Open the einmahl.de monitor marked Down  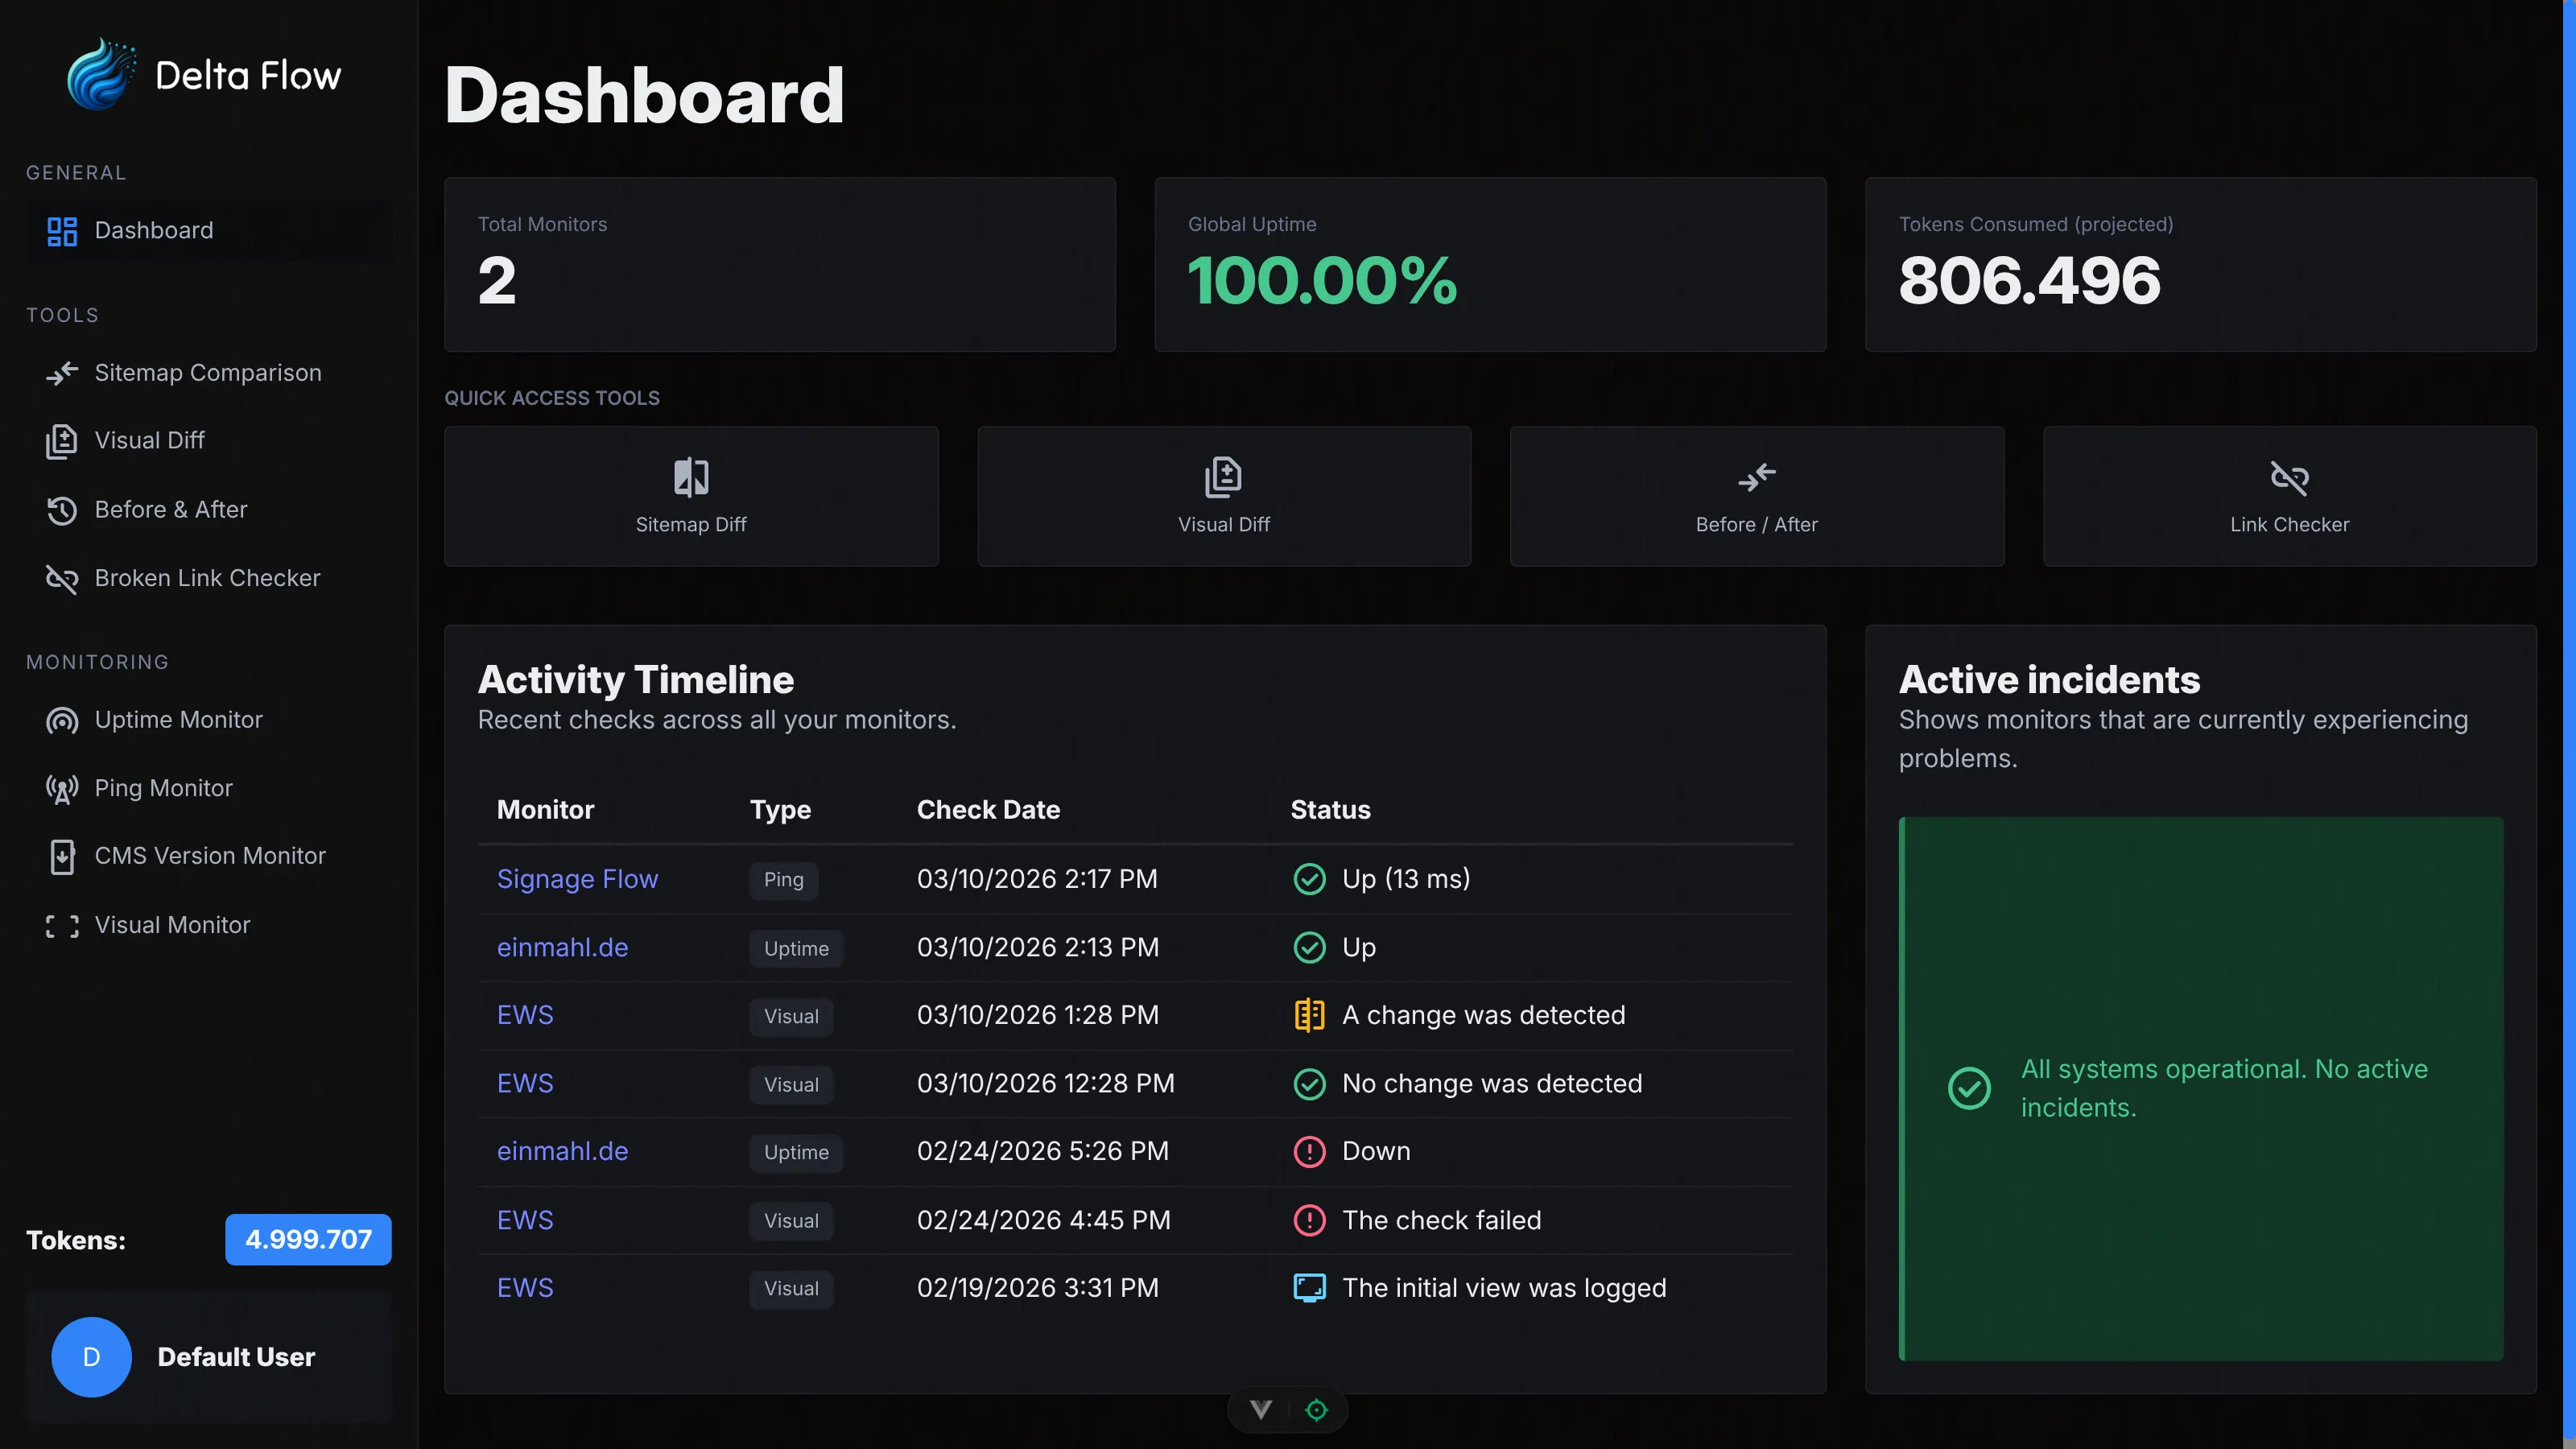(x=562, y=1151)
